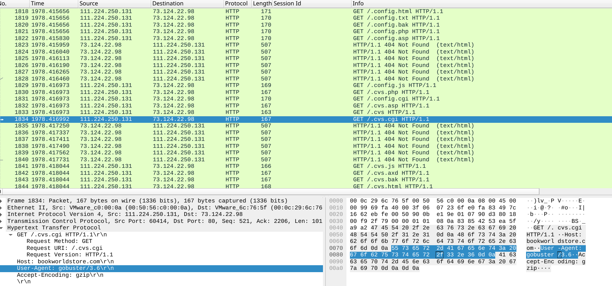Select packet 1841 GET /.cvs.js
The width and height of the screenshot is (612, 286).
(x=231, y=166)
